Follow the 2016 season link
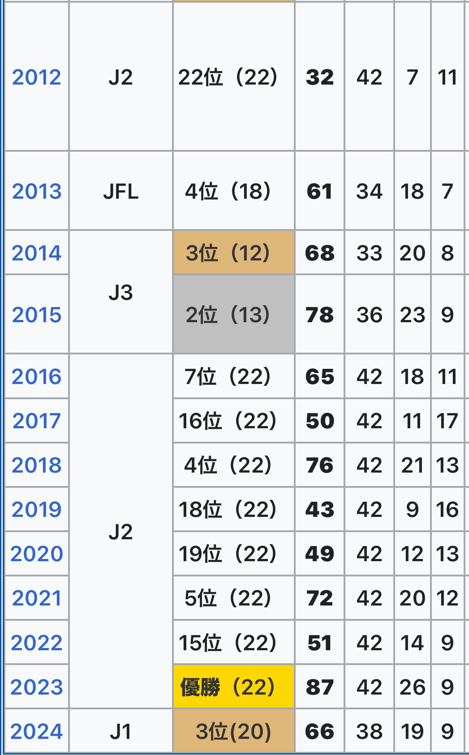 36,377
